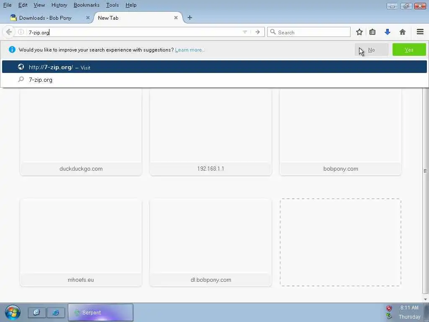Open the View menu
The height and width of the screenshot is (322, 429).
click(x=39, y=5)
